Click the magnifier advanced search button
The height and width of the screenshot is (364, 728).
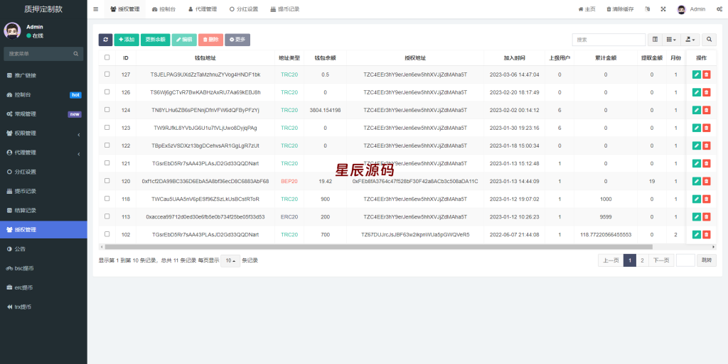(x=709, y=40)
